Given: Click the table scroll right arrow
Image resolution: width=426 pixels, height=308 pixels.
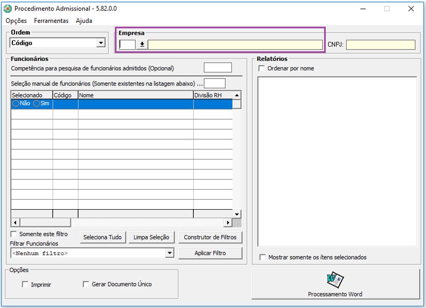Looking at the screenshot, I should [228, 223].
